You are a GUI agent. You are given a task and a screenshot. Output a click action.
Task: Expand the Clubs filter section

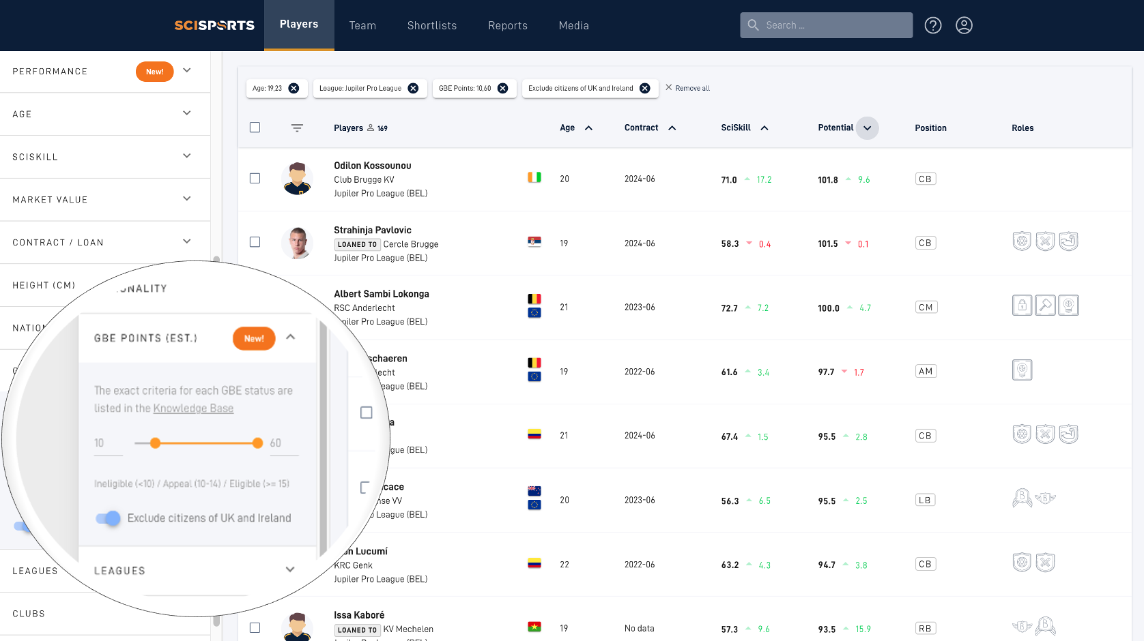pyautogui.click(x=105, y=614)
